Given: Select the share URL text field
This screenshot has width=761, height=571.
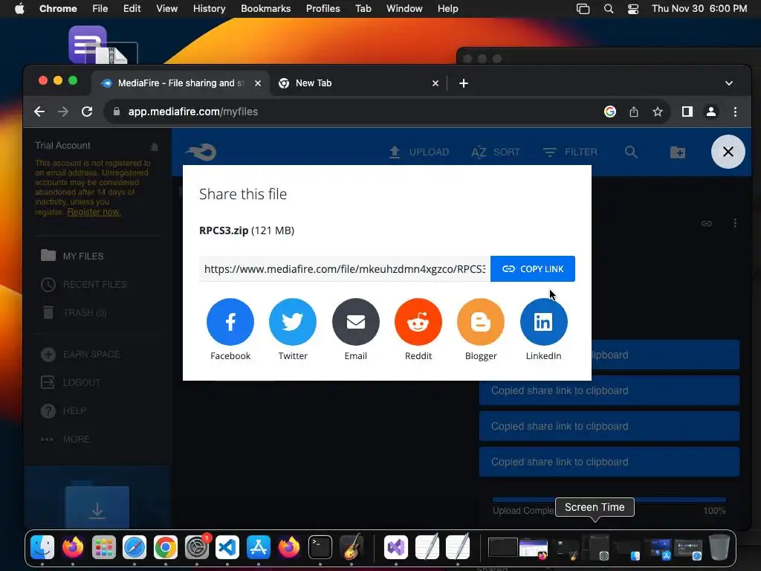Looking at the screenshot, I should 345,269.
